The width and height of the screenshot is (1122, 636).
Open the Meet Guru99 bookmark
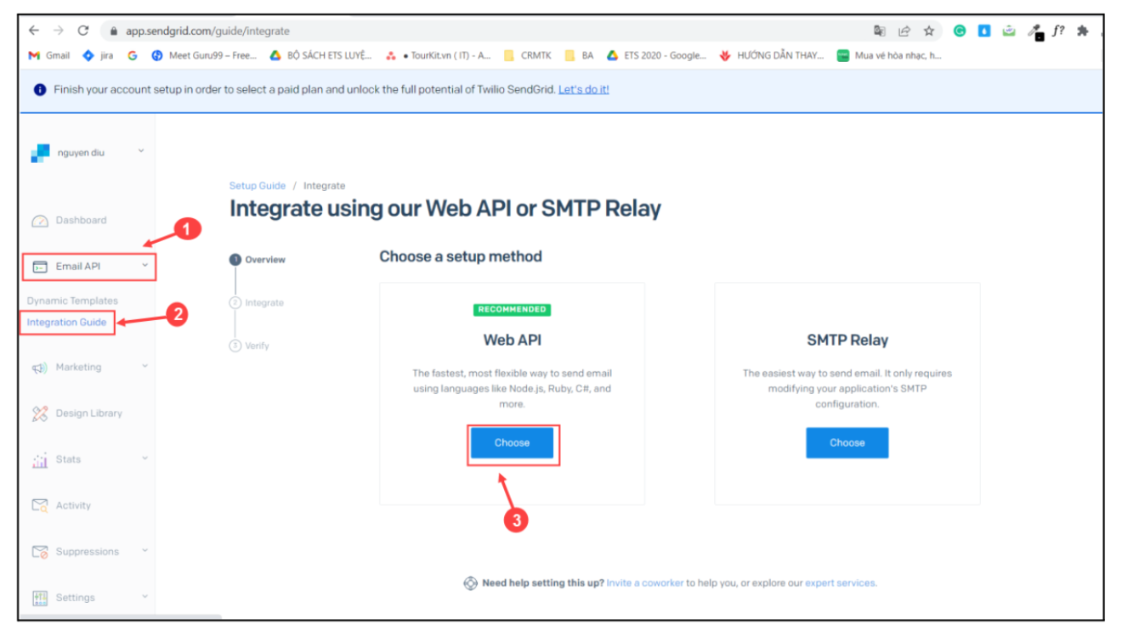coord(204,56)
